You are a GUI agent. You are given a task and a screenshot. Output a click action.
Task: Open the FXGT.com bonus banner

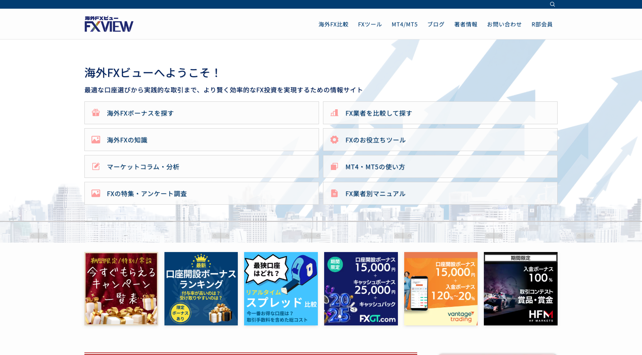tap(361, 289)
